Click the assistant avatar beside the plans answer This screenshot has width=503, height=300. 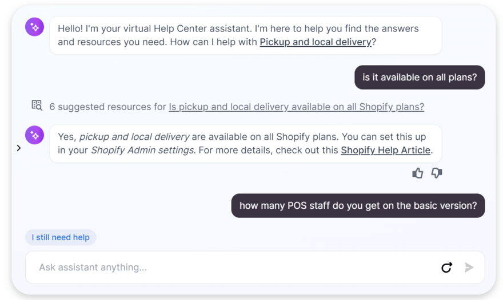coord(35,135)
